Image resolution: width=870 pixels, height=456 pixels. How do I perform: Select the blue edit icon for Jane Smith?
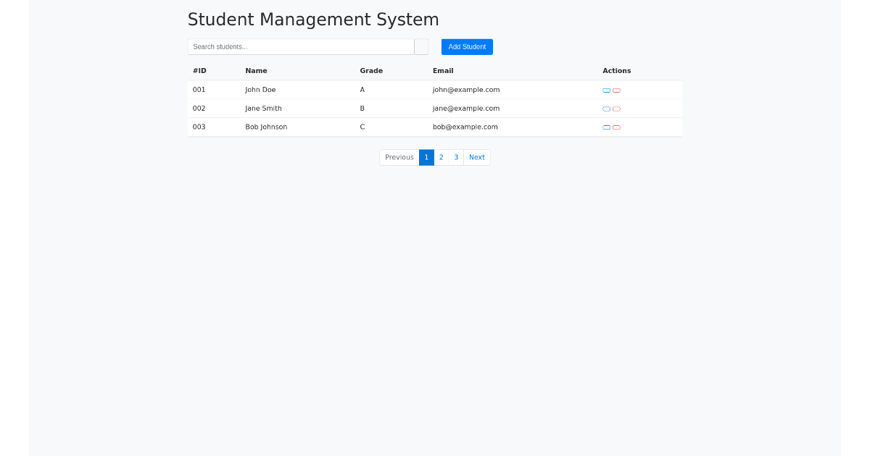point(606,109)
